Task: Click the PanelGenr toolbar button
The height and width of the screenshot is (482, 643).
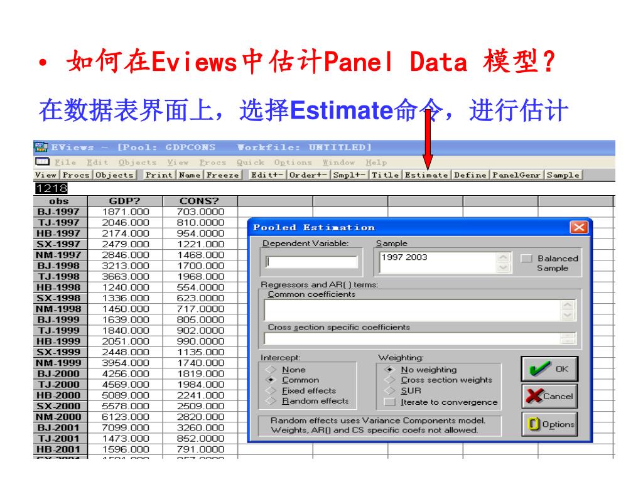Action: [x=516, y=175]
